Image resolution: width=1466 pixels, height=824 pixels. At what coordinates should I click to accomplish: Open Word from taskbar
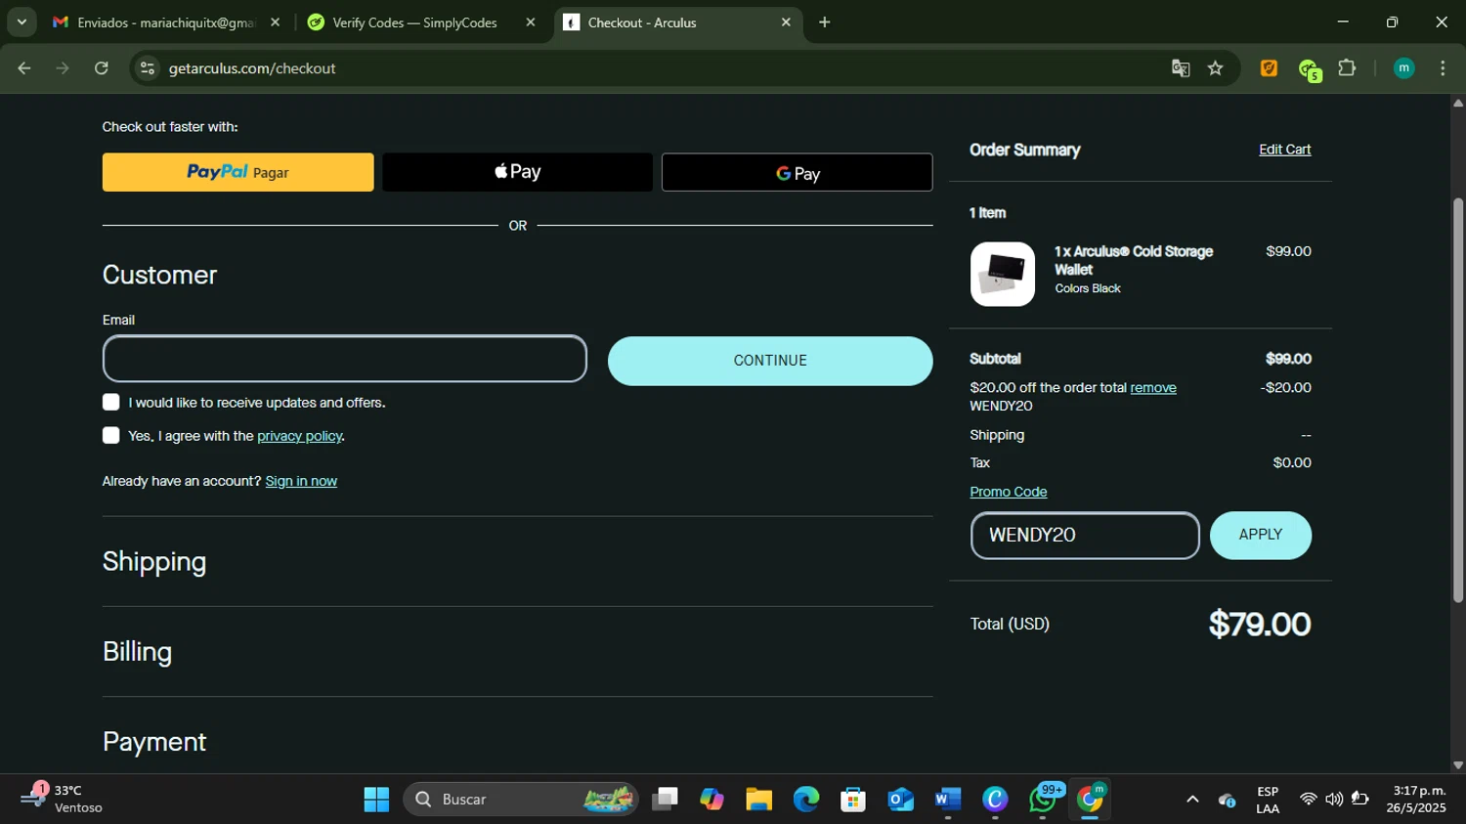(948, 800)
